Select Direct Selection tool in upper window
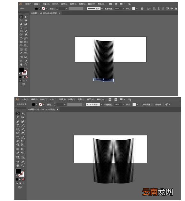185x201 pixels. point(26,17)
